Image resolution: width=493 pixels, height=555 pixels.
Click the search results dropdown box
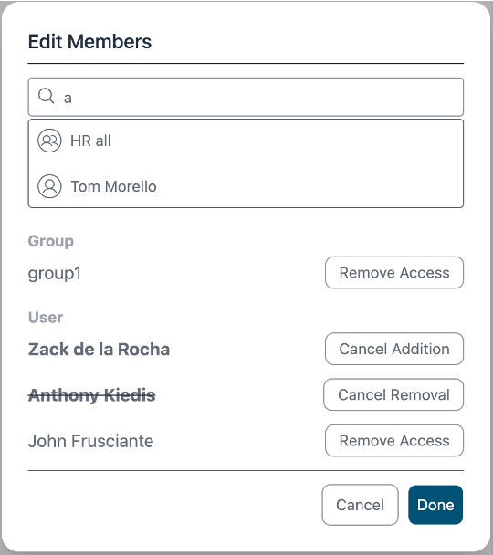click(x=246, y=163)
